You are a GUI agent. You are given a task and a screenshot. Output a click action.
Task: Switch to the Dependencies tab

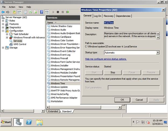pos(123,16)
